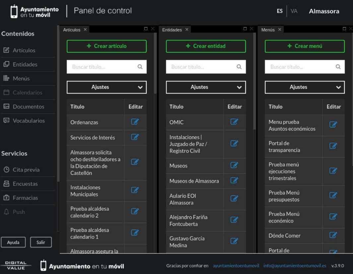Expand Ajustes dropdown in Entidades panel
The image size is (353, 274).
click(x=206, y=87)
